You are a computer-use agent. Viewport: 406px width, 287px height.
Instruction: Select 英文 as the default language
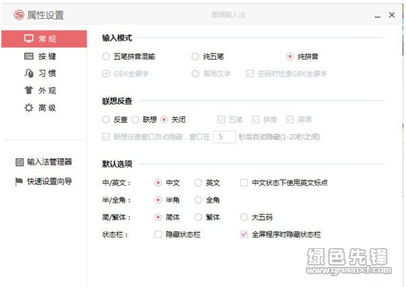click(x=198, y=183)
